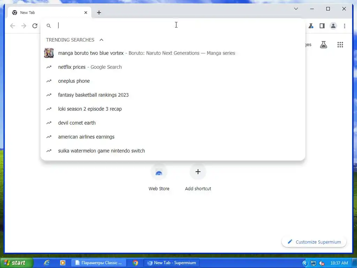Open the Search Labs flask icon on page
Viewport: 357px width, 268px height.
click(324, 45)
